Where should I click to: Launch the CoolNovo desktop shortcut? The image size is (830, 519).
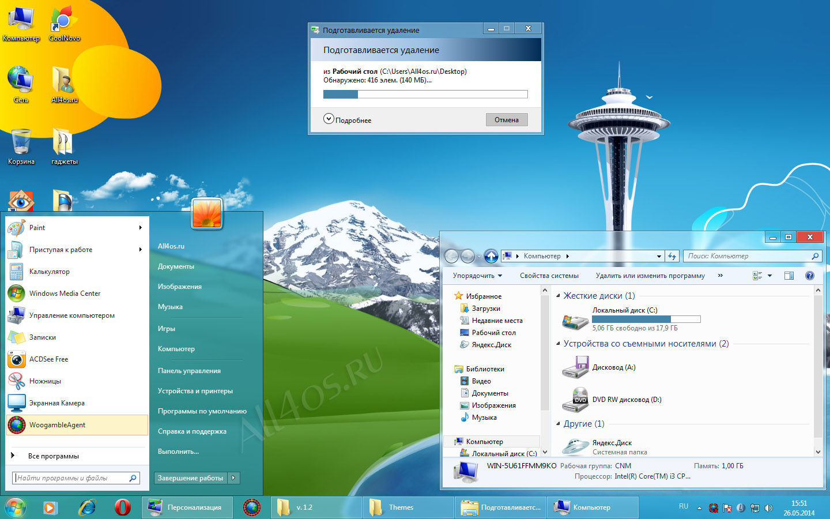click(x=64, y=24)
